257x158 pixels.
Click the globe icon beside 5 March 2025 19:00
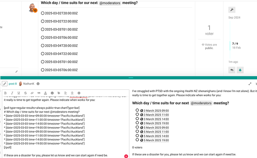click(142, 140)
